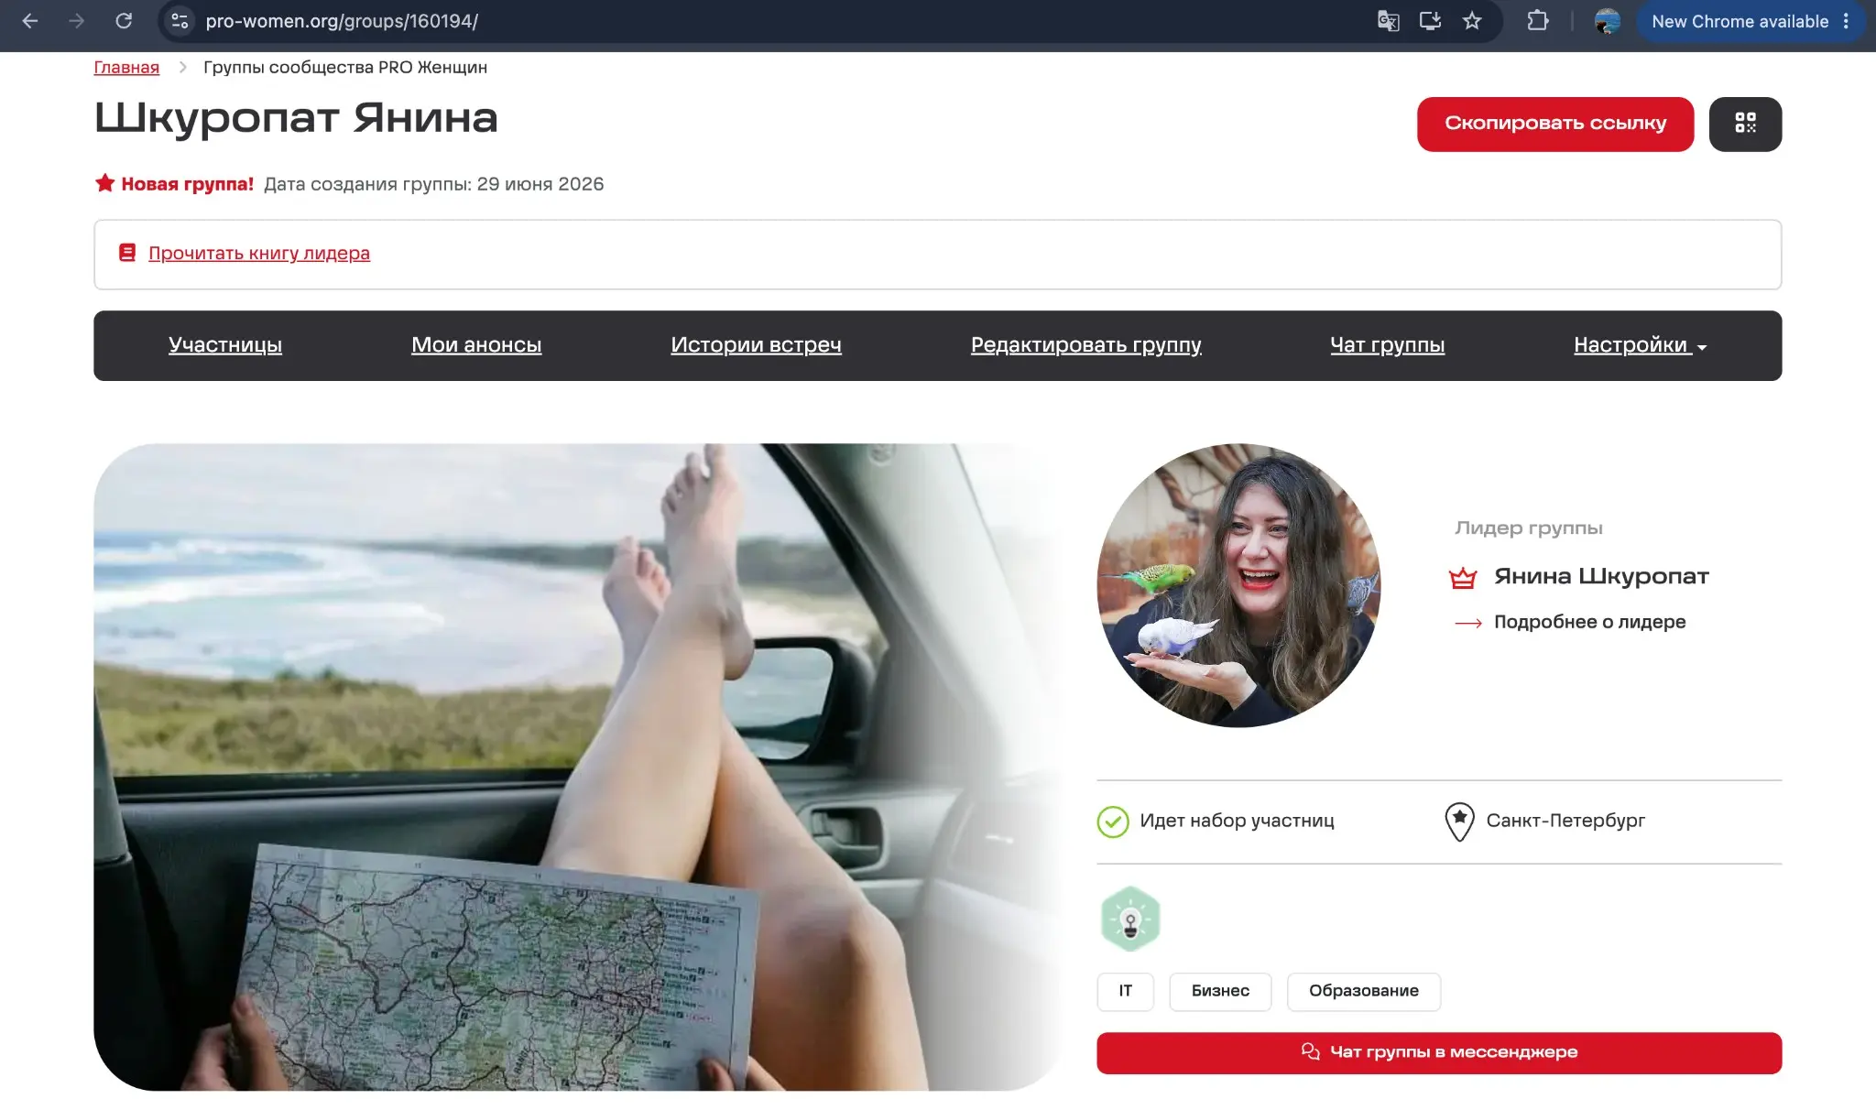The image size is (1876, 1110).
Task: Click the green lightbulb hexagon badge
Action: pyautogui.click(x=1130, y=919)
